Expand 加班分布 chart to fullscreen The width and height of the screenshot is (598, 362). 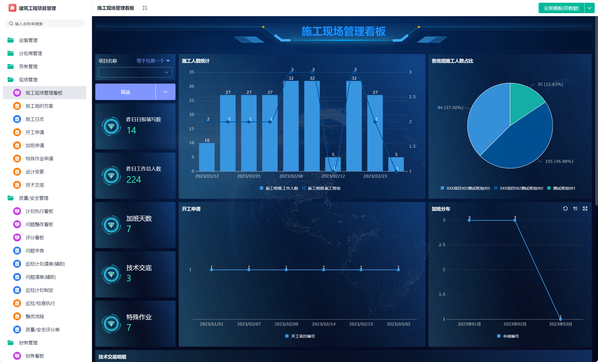click(x=585, y=209)
